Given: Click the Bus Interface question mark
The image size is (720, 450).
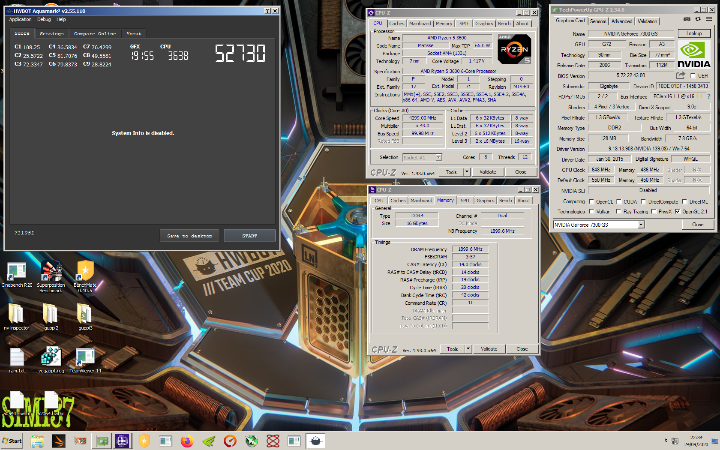Looking at the screenshot, I should coord(709,96).
